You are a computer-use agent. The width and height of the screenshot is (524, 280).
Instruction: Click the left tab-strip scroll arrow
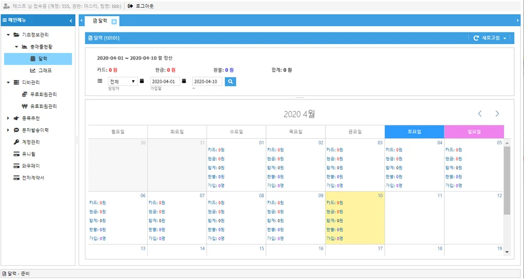(81, 21)
